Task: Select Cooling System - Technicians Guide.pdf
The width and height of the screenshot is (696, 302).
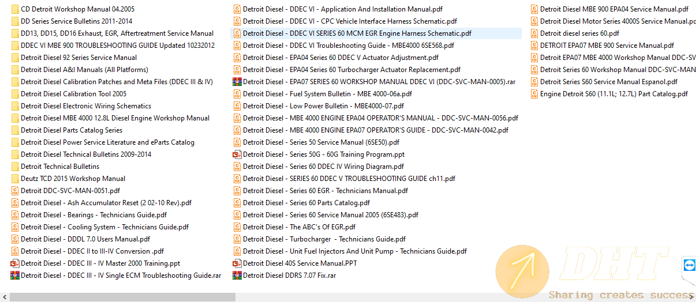Action: pyautogui.click(x=104, y=227)
